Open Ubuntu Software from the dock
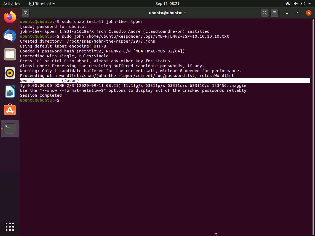This screenshot has width=315, height=236. click(10, 110)
